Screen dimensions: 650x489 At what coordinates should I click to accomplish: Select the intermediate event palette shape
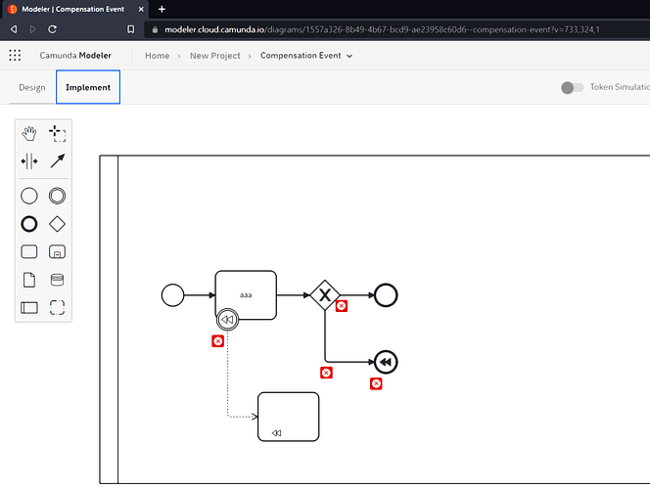57,196
